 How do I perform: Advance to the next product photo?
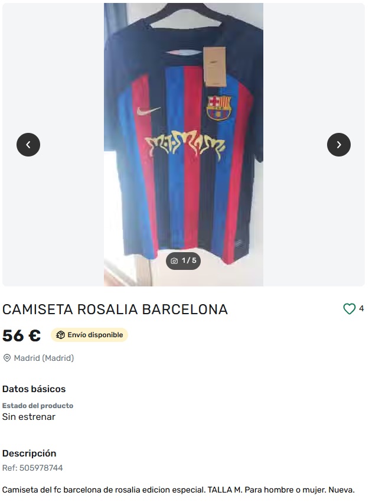[339, 145]
